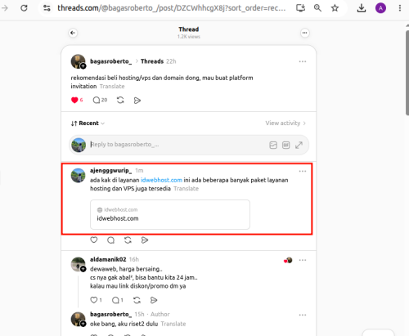Open the zoom magnifier icon in address bar
The height and width of the screenshot is (336, 409).
pyautogui.click(x=317, y=8)
